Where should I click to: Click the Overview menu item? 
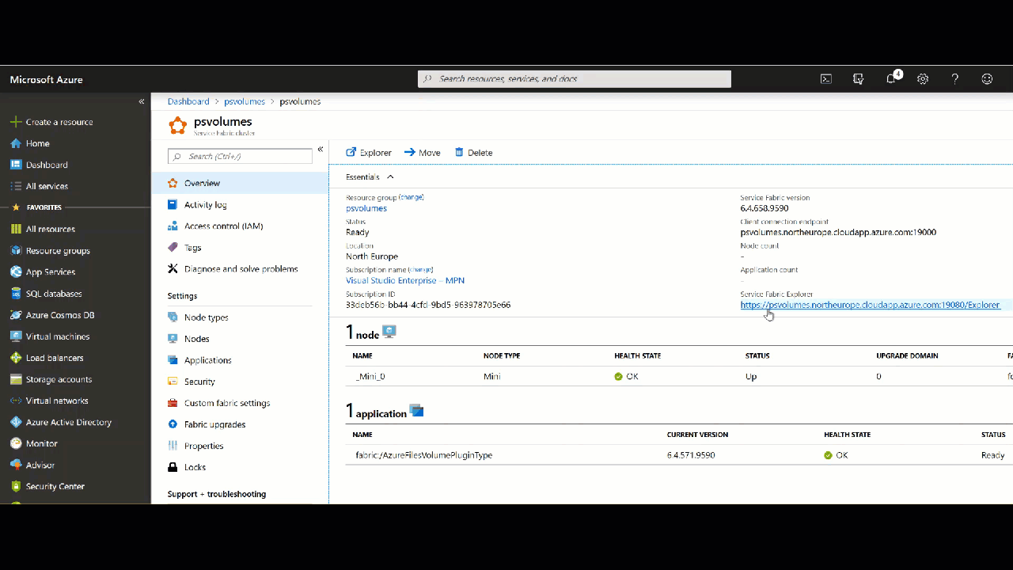240,183
